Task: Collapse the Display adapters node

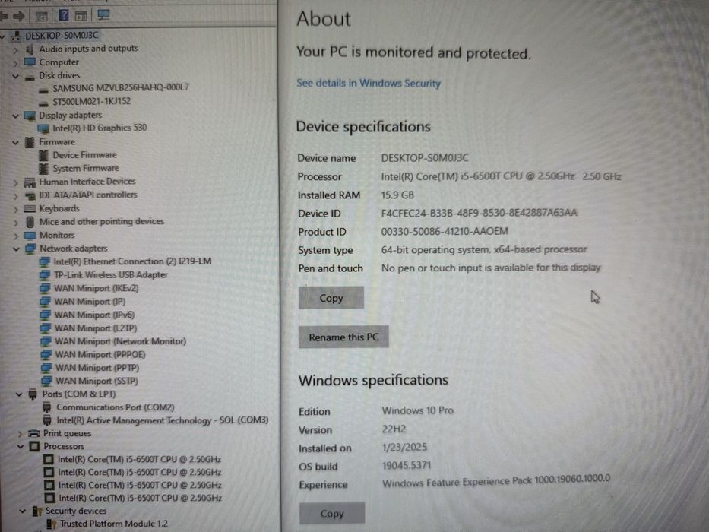Action: pos(16,116)
